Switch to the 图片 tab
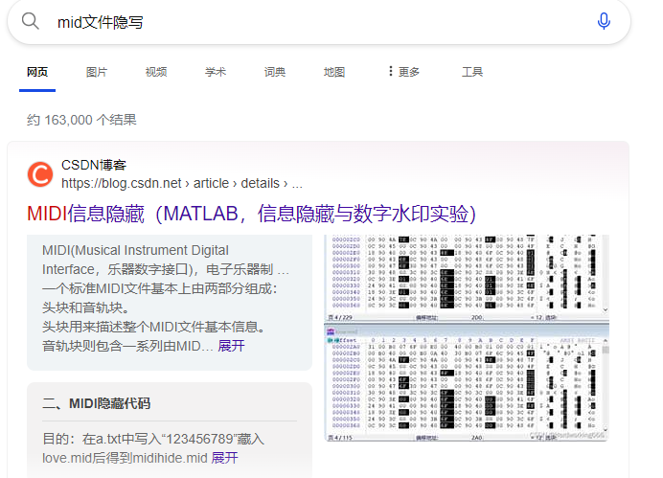 [x=97, y=72]
